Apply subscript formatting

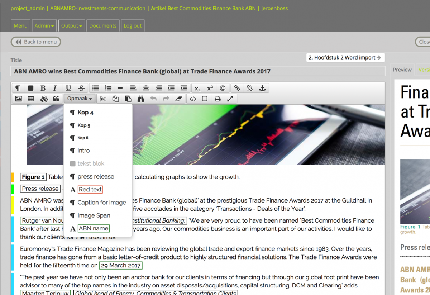(x=197, y=88)
